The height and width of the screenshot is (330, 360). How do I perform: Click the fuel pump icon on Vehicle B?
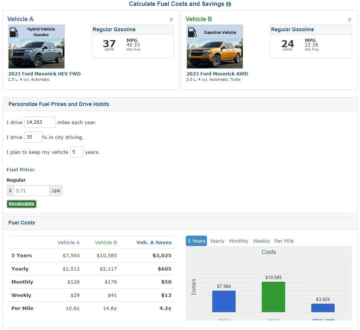pos(192,32)
